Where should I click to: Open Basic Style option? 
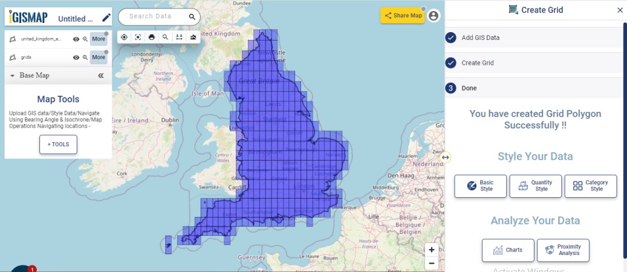pyautogui.click(x=480, y=186)
